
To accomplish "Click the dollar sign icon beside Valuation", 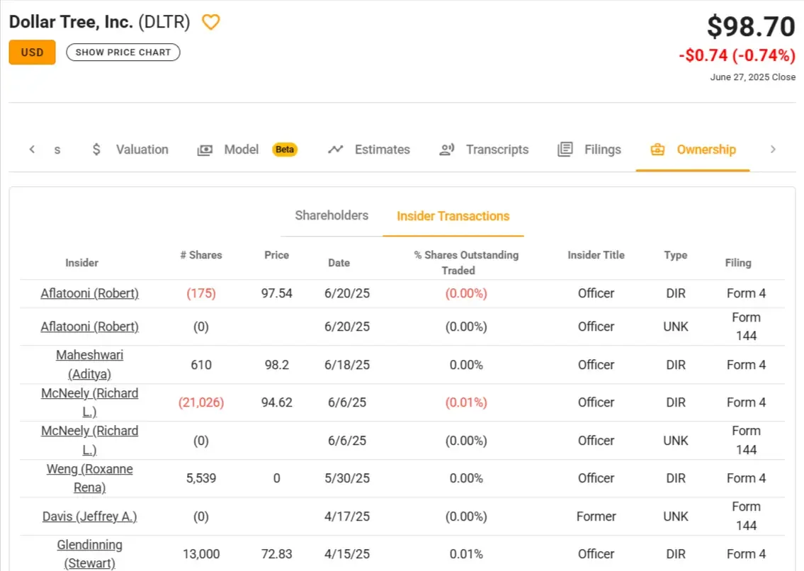I will 96,149.
